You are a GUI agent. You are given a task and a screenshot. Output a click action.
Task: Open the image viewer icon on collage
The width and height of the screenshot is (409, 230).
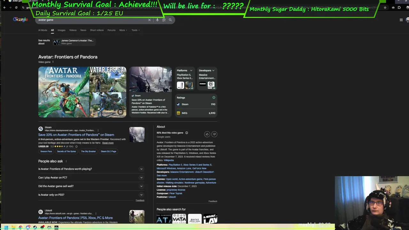120,112
